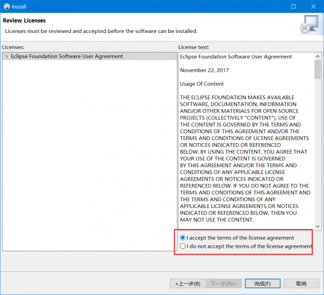Click the "Review Licenses" heading
Viewport: 324px width, 295px height.
click(x=24, y=21)
